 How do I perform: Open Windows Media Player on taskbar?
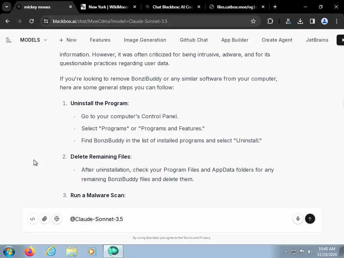tap(92, 251)
